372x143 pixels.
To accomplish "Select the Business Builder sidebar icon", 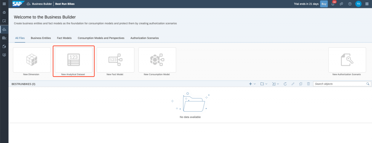I will click(4, 29).
